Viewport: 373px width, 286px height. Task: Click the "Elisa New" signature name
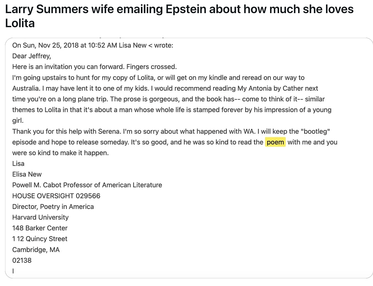(x=27, y=174)
